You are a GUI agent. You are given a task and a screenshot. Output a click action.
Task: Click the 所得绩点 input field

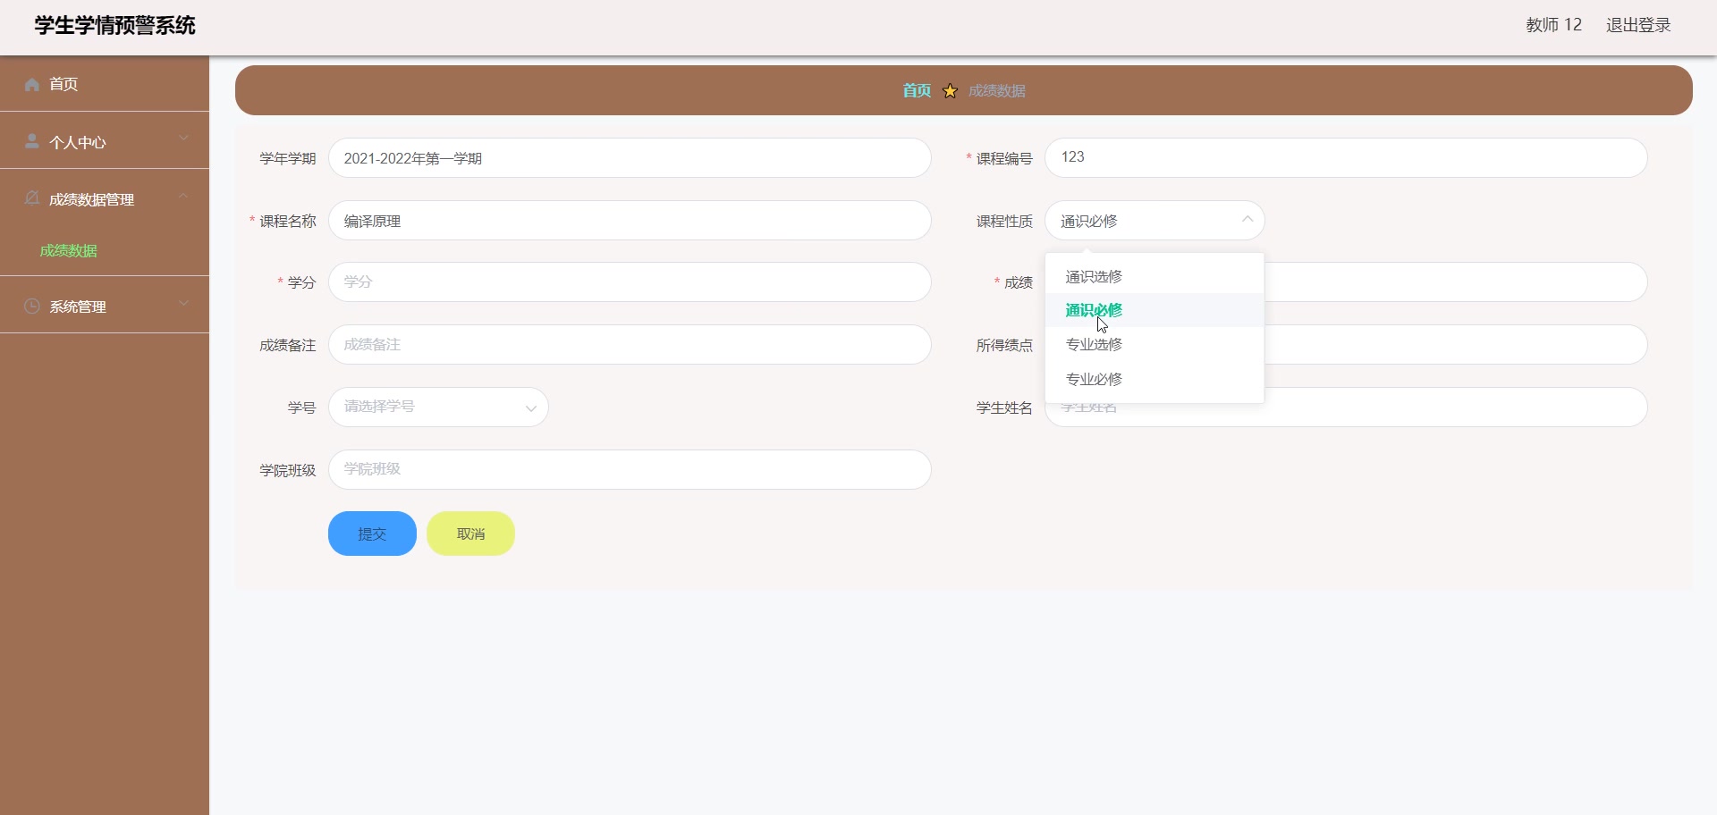(1455, 345)
